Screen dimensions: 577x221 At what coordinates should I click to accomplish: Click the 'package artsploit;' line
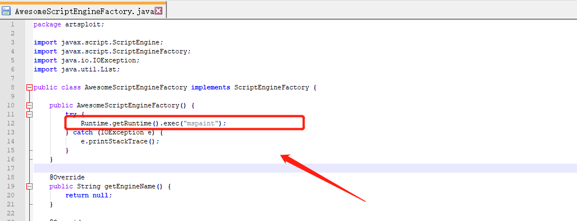[x=69, y=24]
